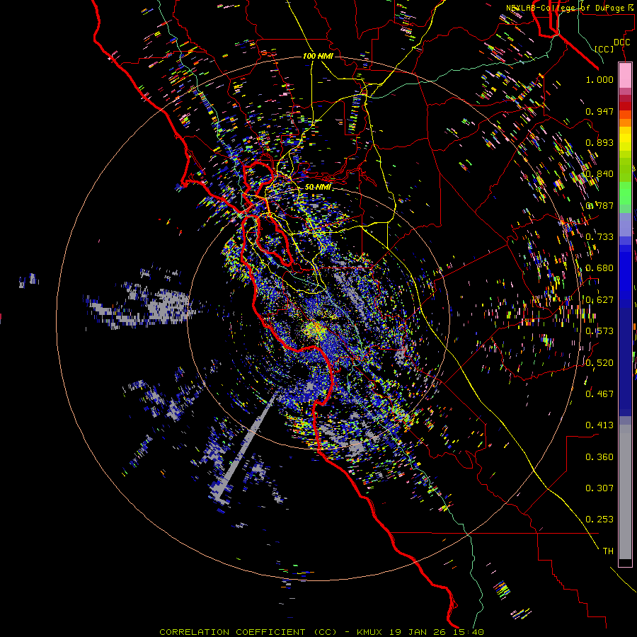This screenshot has height=637, width=637.
Task: Click the 0.307 value on color scale
Action: click(x=599, y=488)
